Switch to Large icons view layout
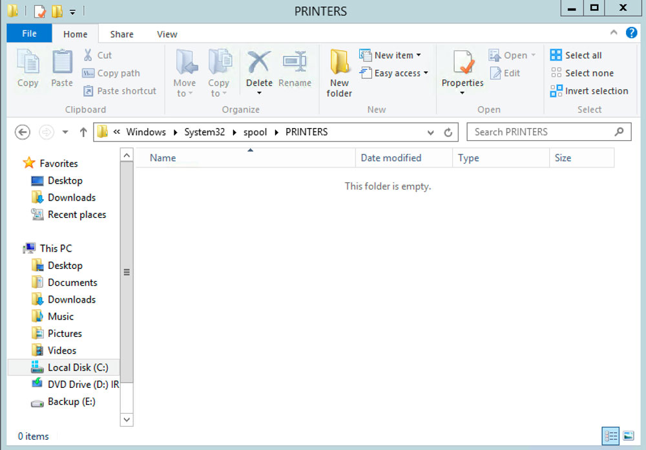Image resolution: width=646 pixels, height=450 pixels. click(628, 436)
